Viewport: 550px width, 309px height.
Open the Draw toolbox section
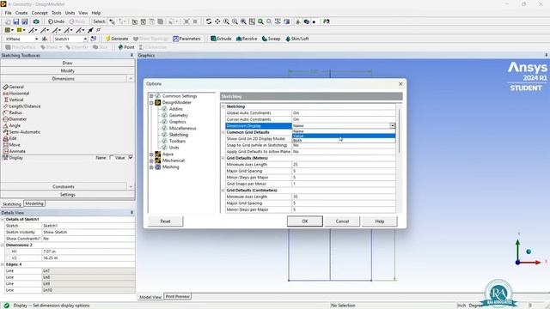coord(67,63)
